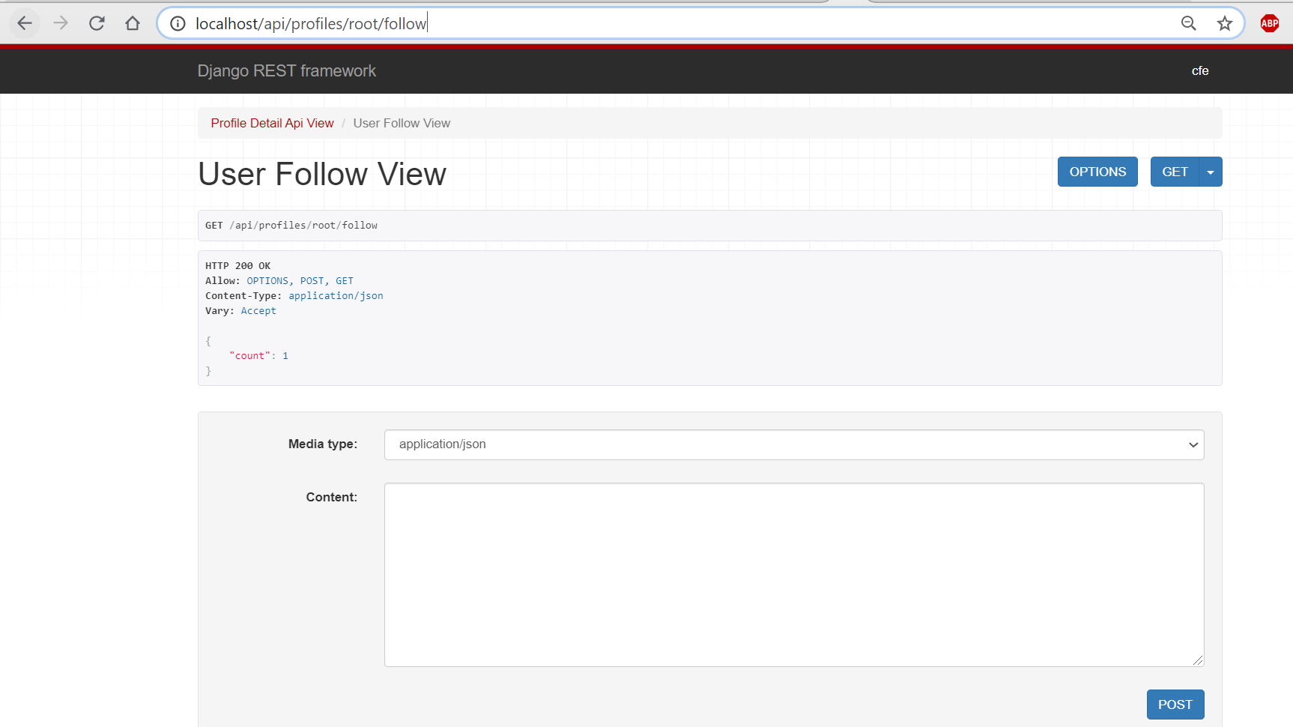The height and width of the screenshot is (727, 1293).
Task: Send a GET request
Action: coord(1175,172)
